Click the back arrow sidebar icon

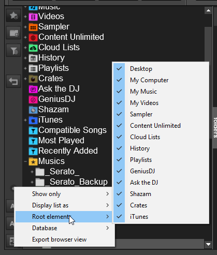pos(13,81)
